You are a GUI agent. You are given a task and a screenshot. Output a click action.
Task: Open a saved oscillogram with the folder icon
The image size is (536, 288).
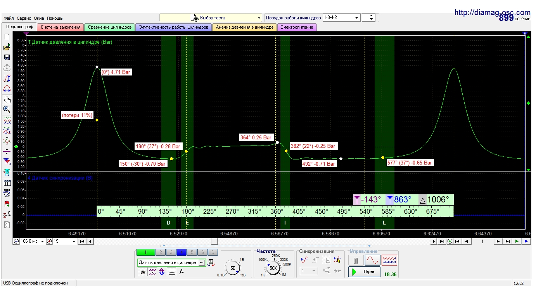click(x=7, y=47)
